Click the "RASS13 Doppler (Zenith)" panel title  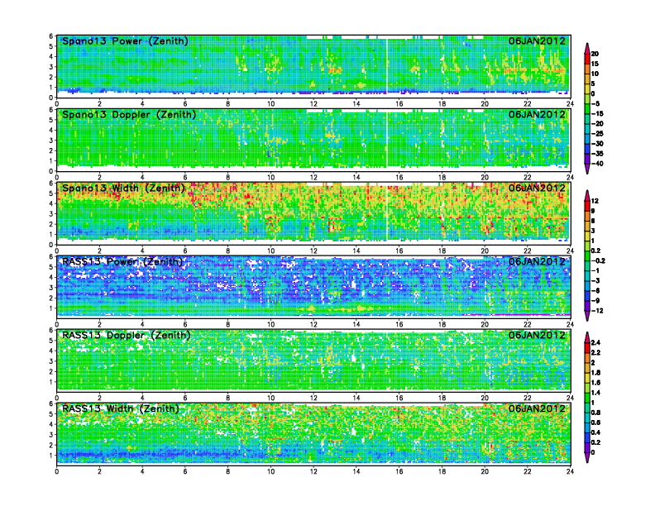tap(127, 336)
